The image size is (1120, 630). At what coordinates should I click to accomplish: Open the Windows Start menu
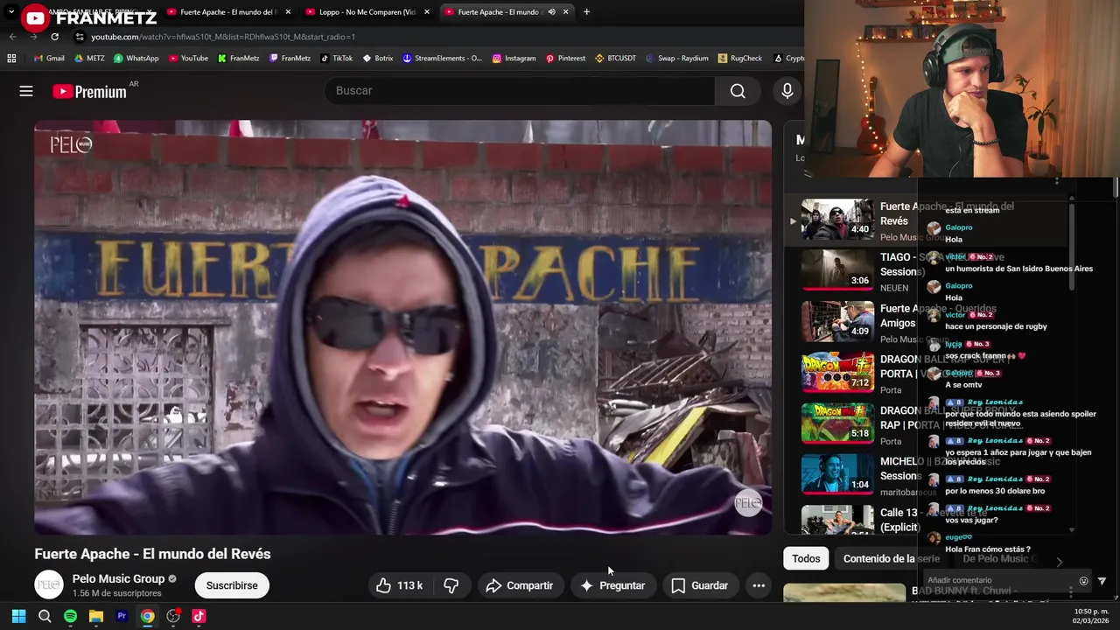pyautogui.click(x=18, y=616)
